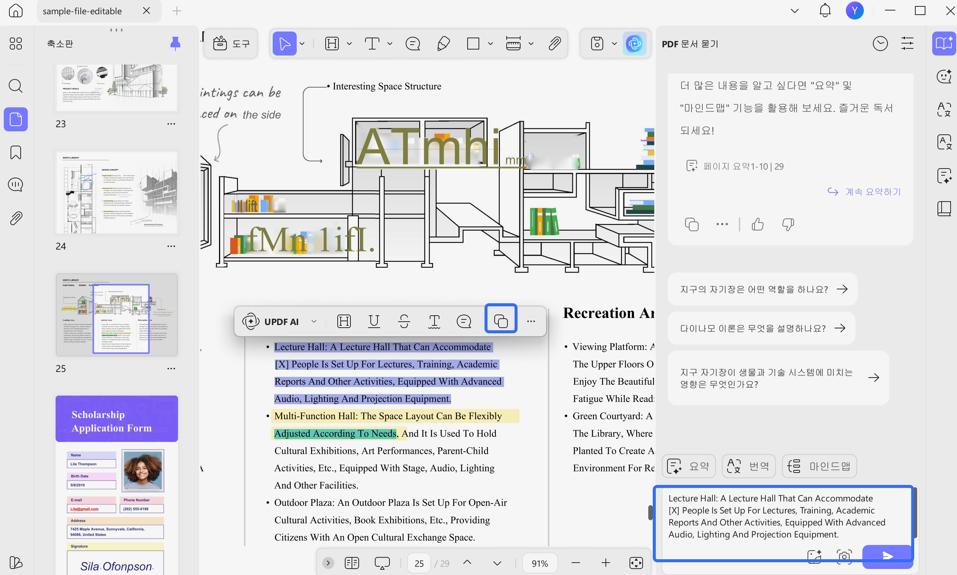Expand the highlight tool options arrow
The image size is (957, 575).
(349, 44)
